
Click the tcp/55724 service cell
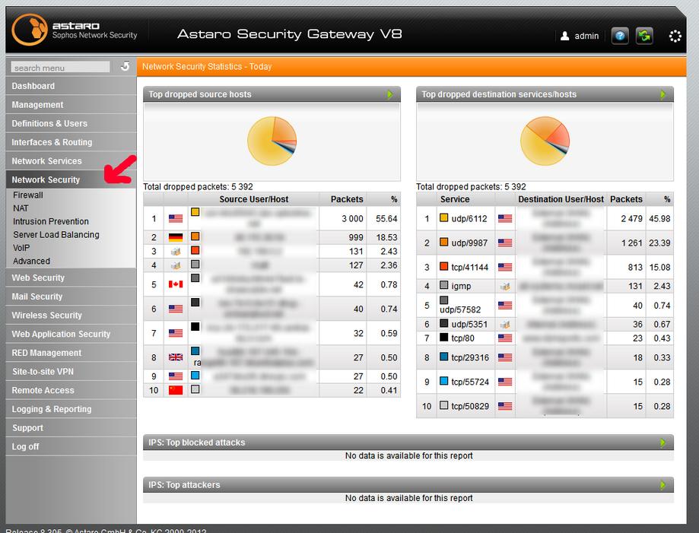click(465, 382)
